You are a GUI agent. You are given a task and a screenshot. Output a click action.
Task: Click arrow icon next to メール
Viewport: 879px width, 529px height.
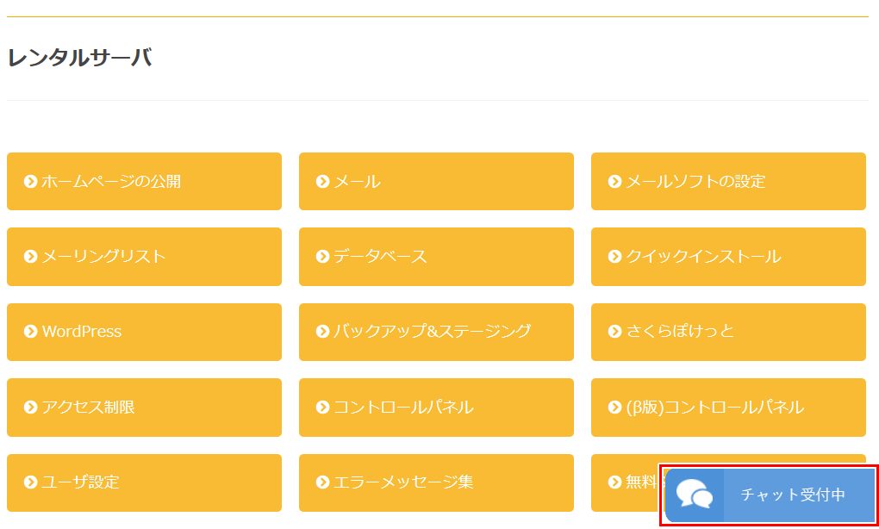pyautogui.click(x=322, y=182)
